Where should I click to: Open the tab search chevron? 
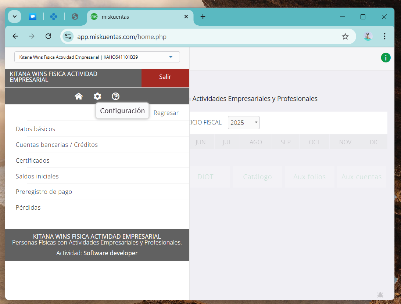(x=15, y=17)
